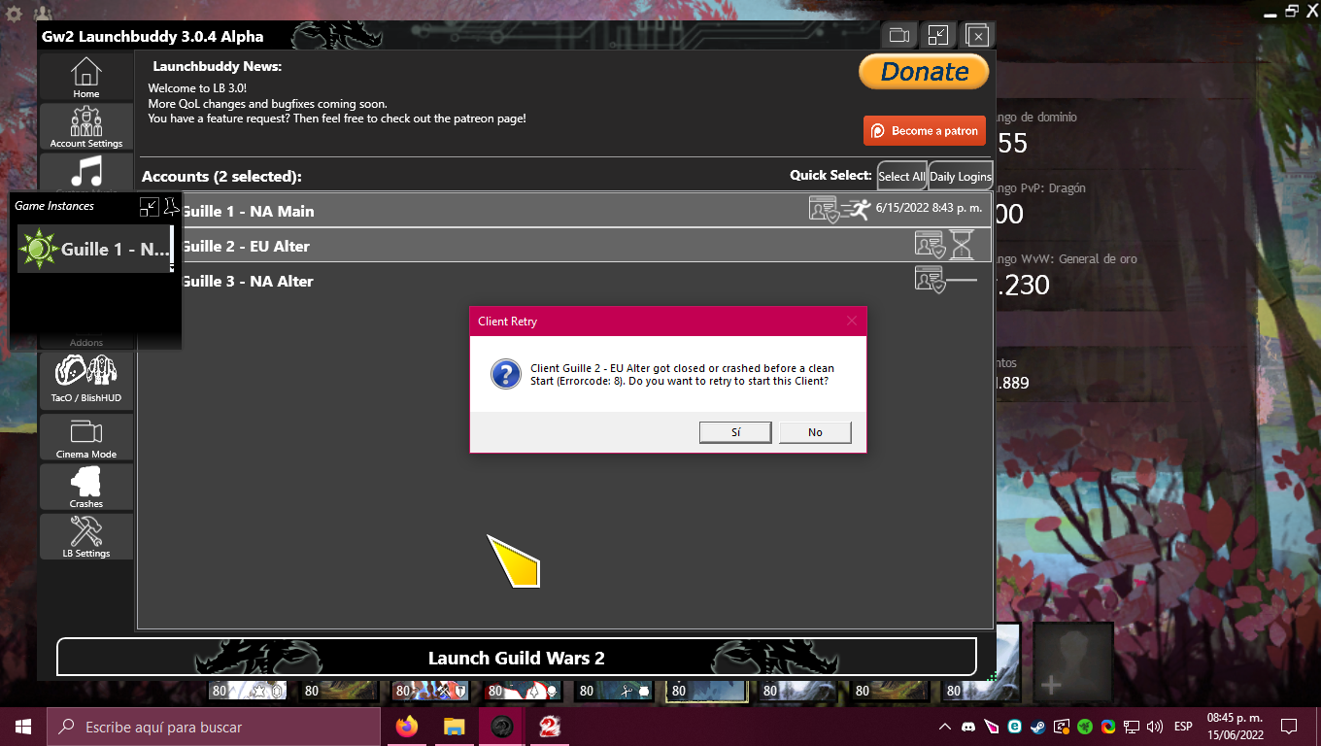Open LB Settings in the sidebar
This screenshot has width=1321, height=746.
(85, 535)
